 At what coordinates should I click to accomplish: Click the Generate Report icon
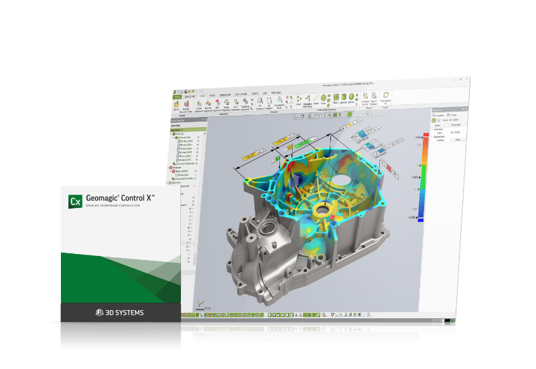(365, 98)
